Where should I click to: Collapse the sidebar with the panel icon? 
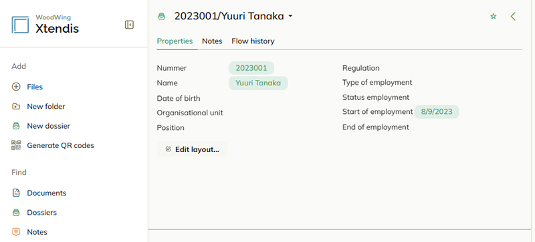coord(129,25)
